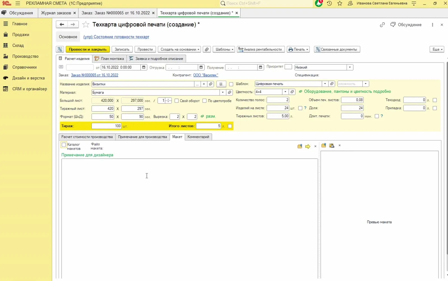
Task: Click the Примечание для дизайнера text area
Action: (x=190, y=218)
